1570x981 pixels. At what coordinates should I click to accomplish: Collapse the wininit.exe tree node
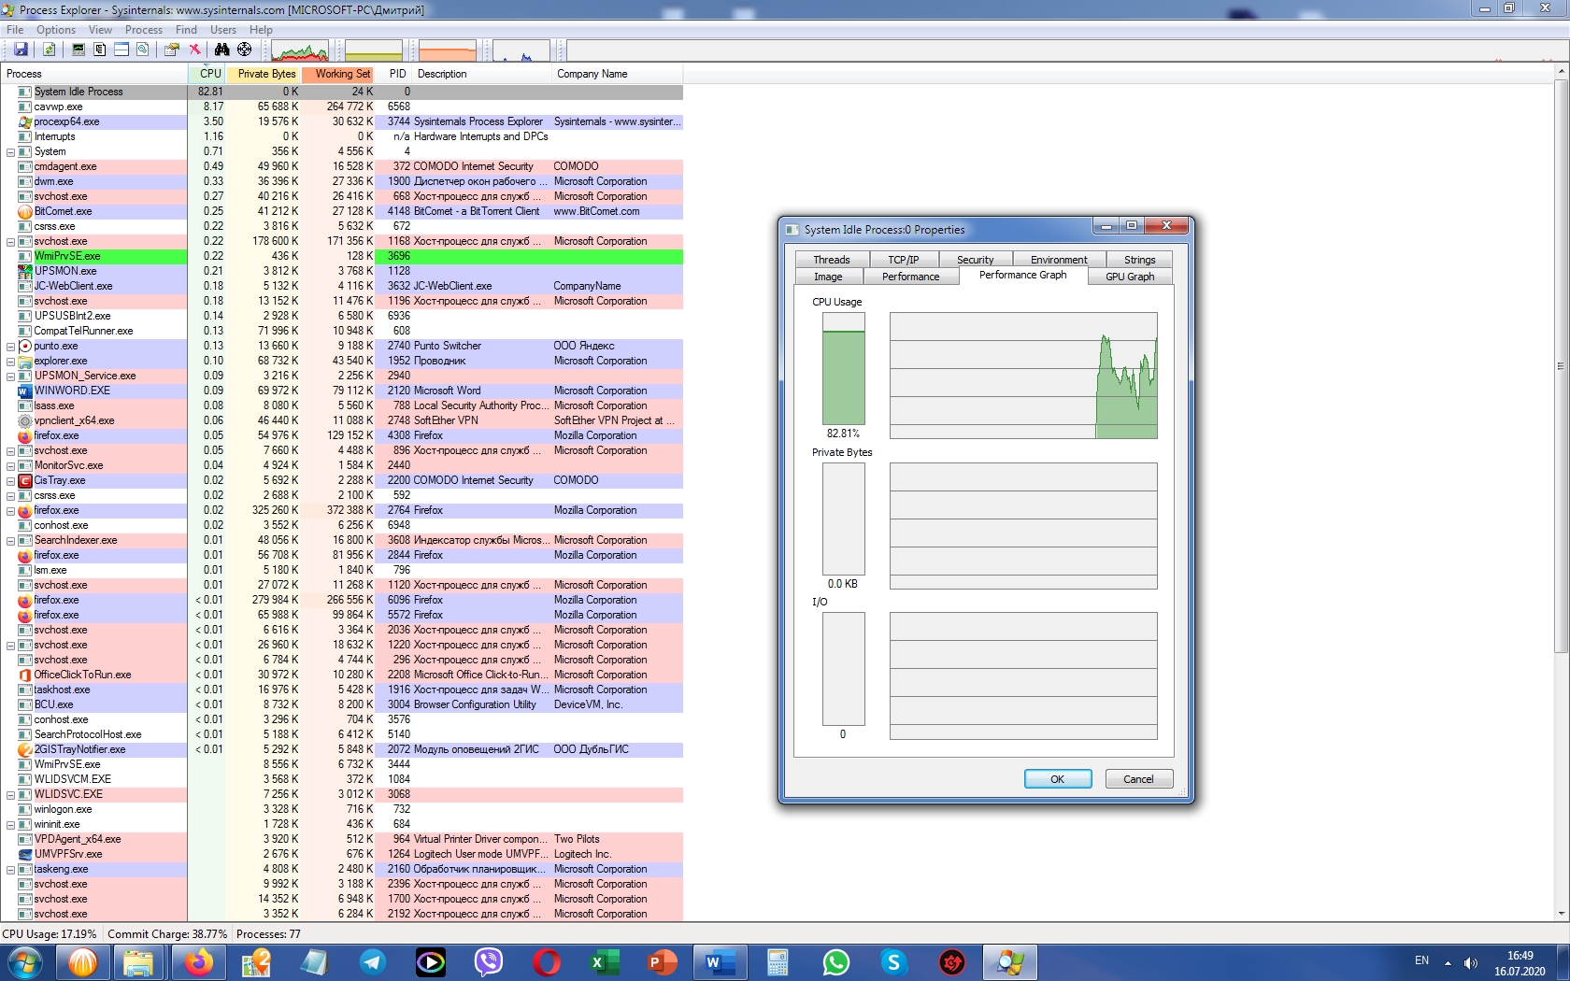click(10, 825)
